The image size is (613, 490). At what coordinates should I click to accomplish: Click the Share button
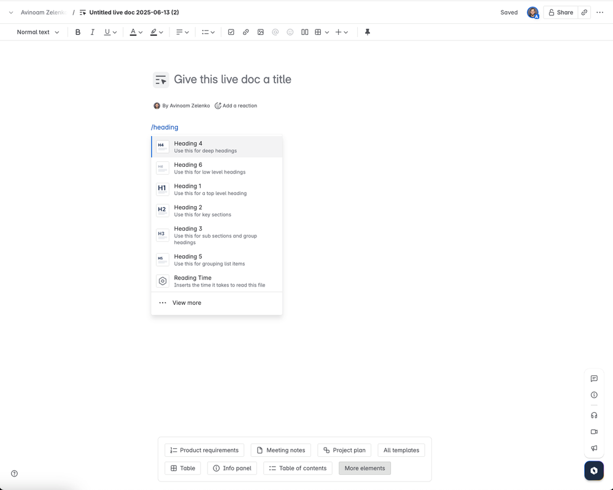click(x=559, y=12)
